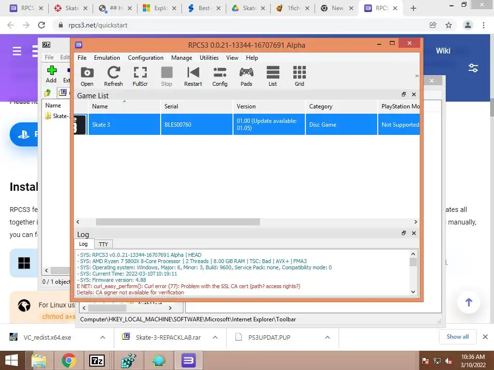The height and width of the screenshot is (370, 494).
Task: Open the Utilities menu
Action: [x=209, y=58]
